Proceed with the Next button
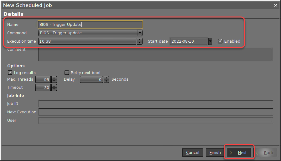281x161 pixels. (239, 153)
